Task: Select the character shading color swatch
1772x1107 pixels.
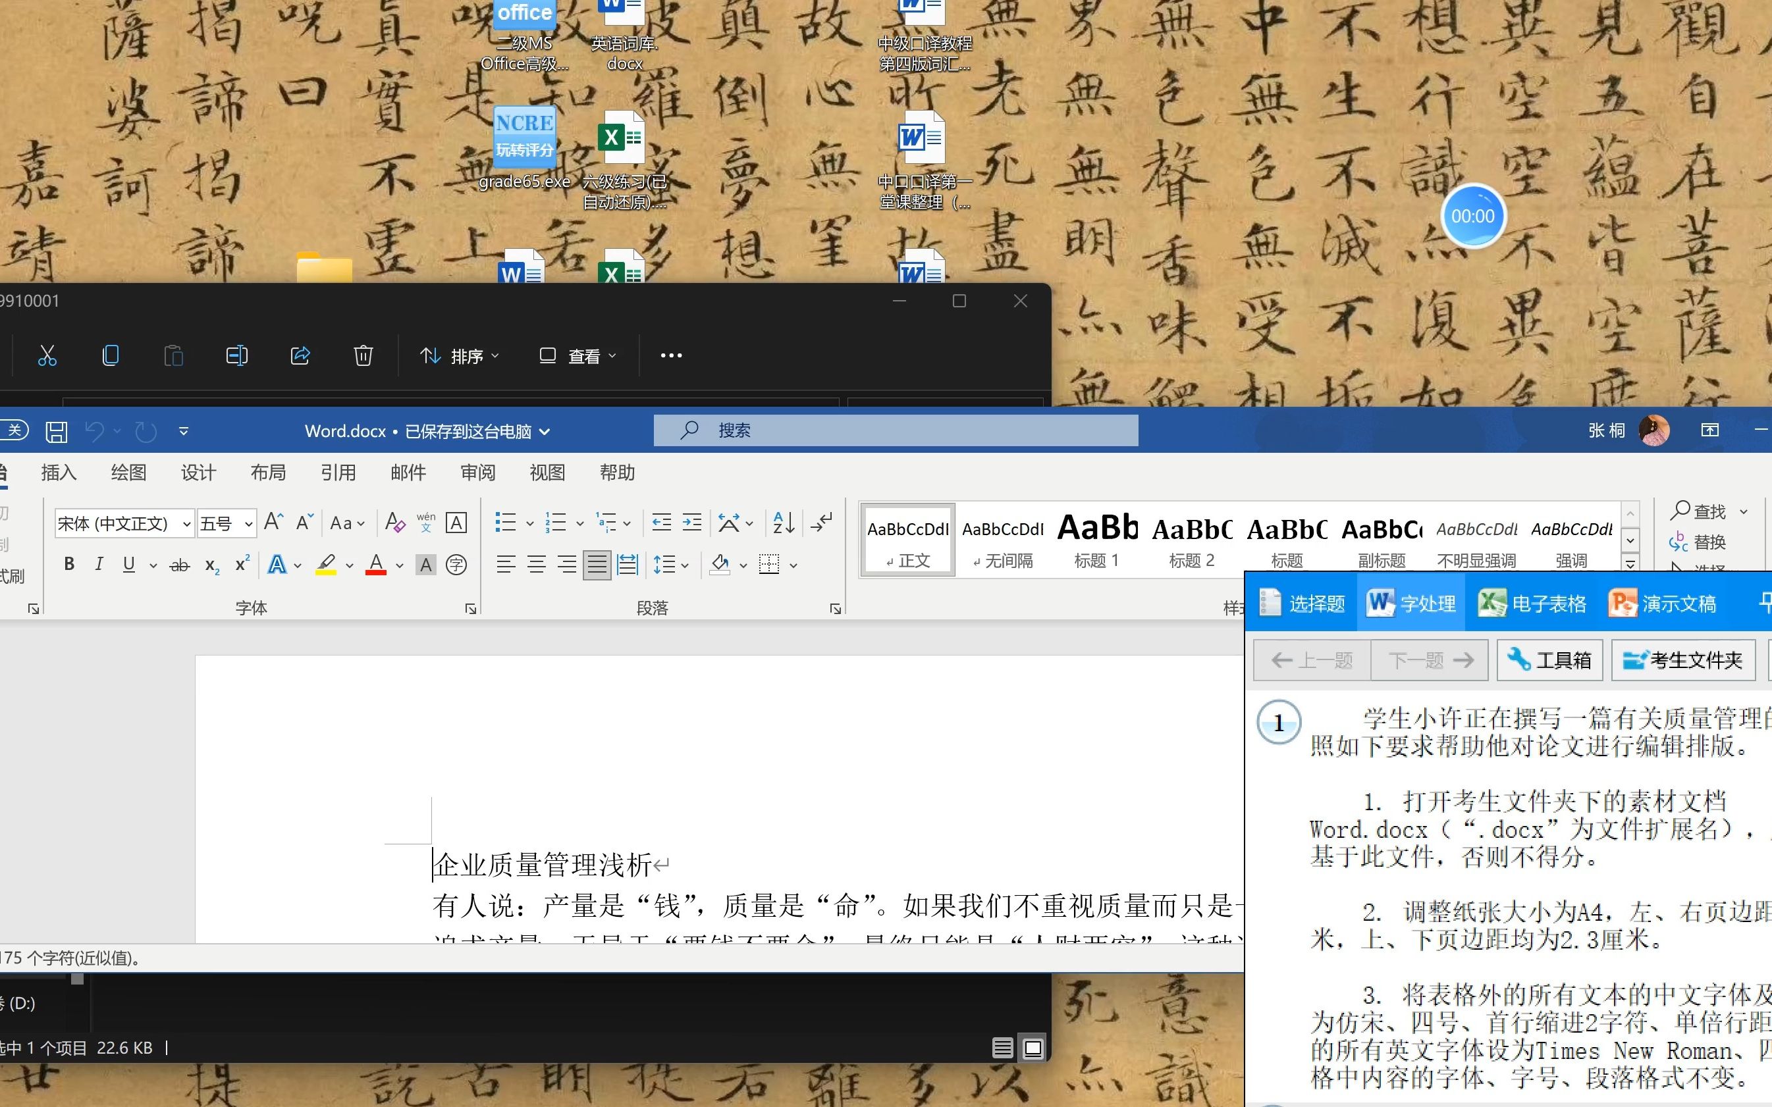Action: pyautogui.click(x=425, y=564)
